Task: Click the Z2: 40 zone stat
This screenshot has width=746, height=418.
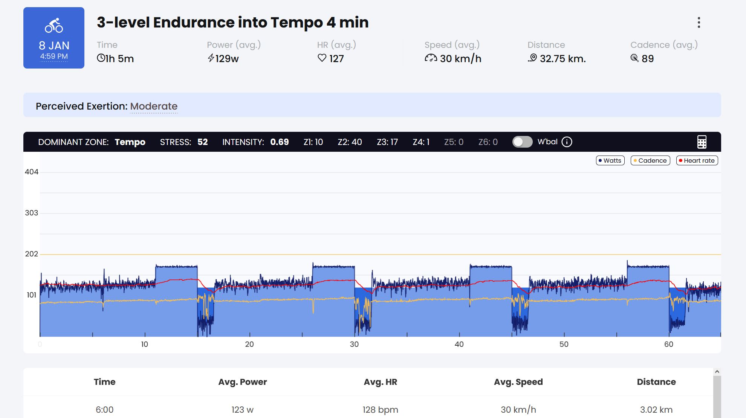Action: (350, 142)
